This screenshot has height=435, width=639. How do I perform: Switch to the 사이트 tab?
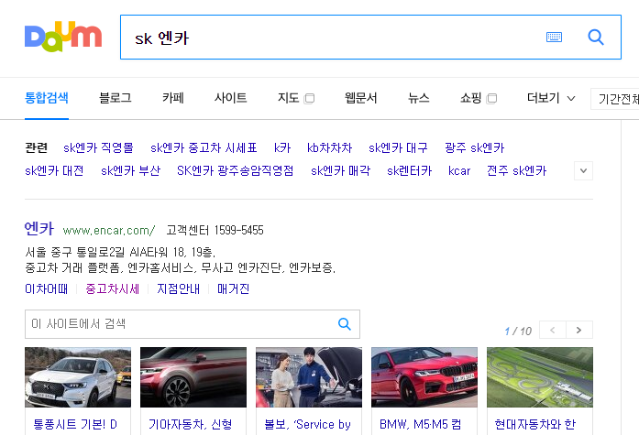231,98
